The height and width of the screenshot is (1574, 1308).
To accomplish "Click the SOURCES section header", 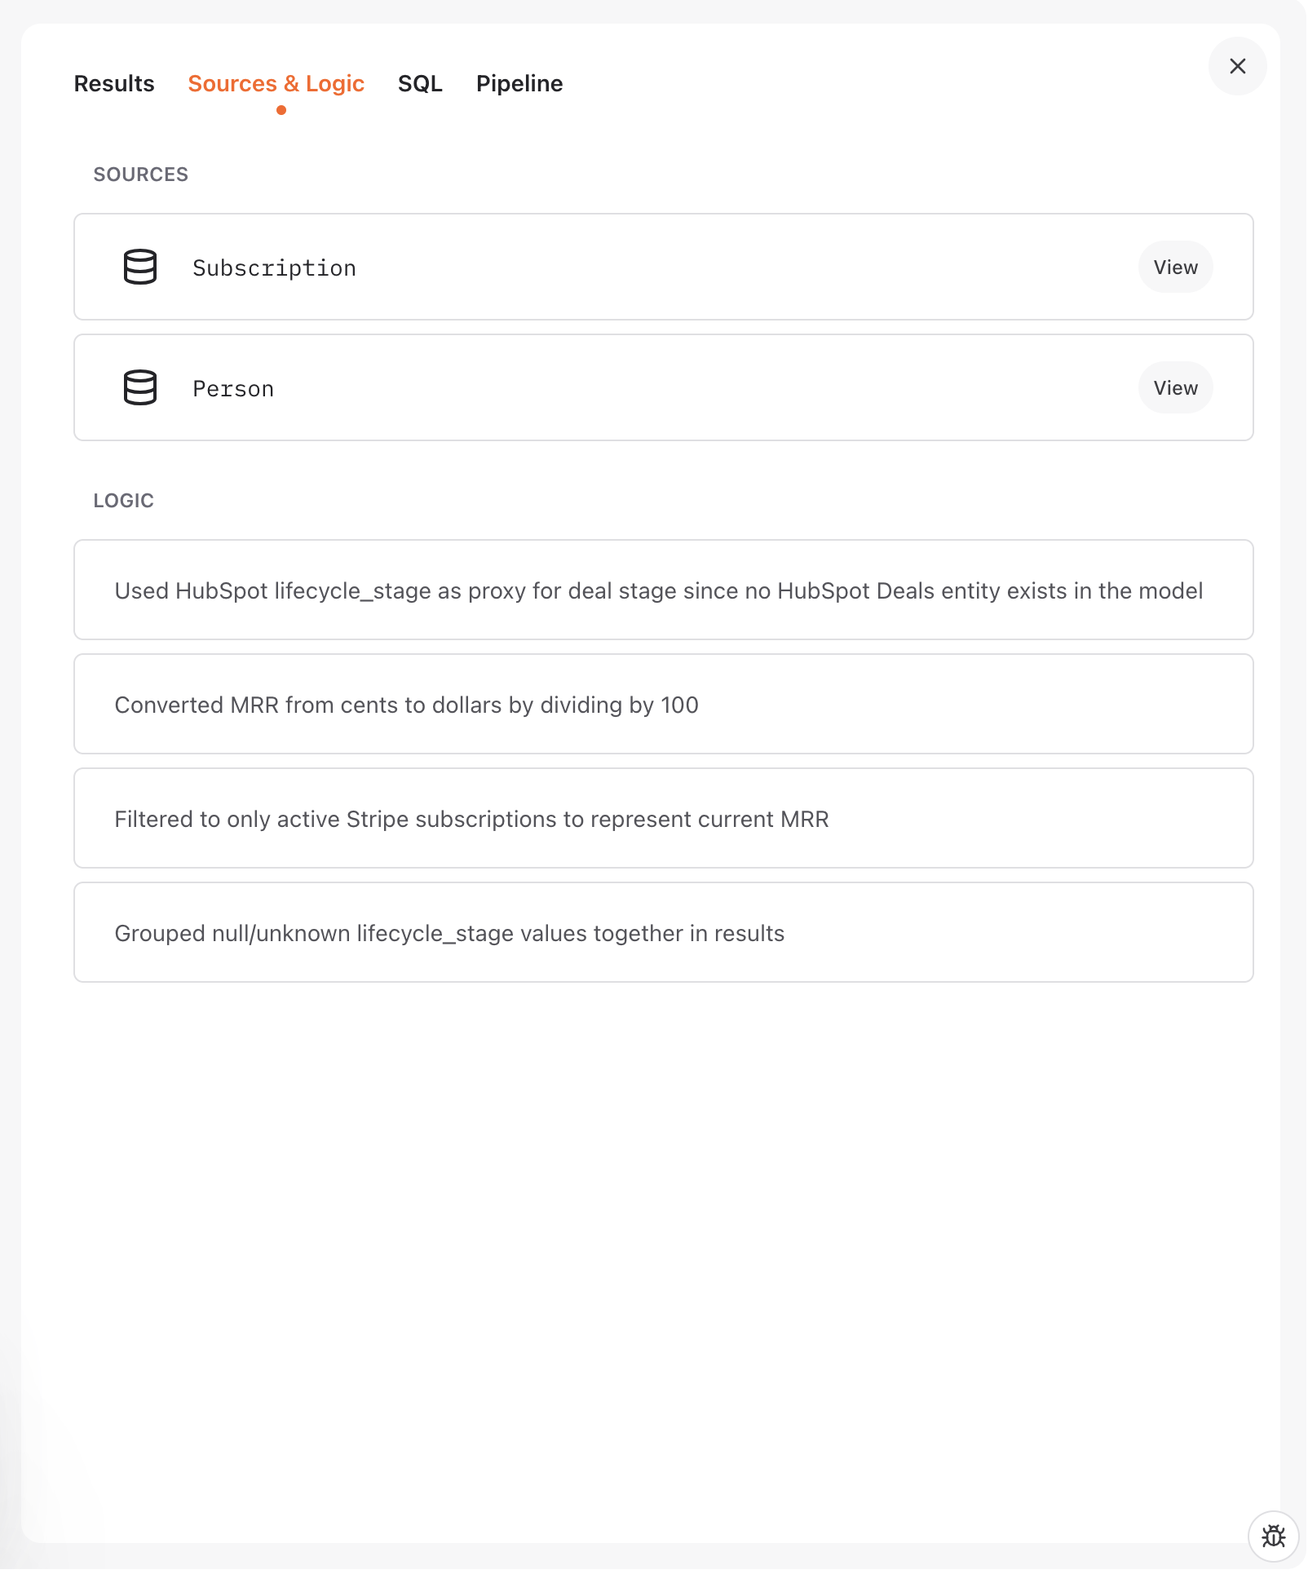I will (140, 174).
